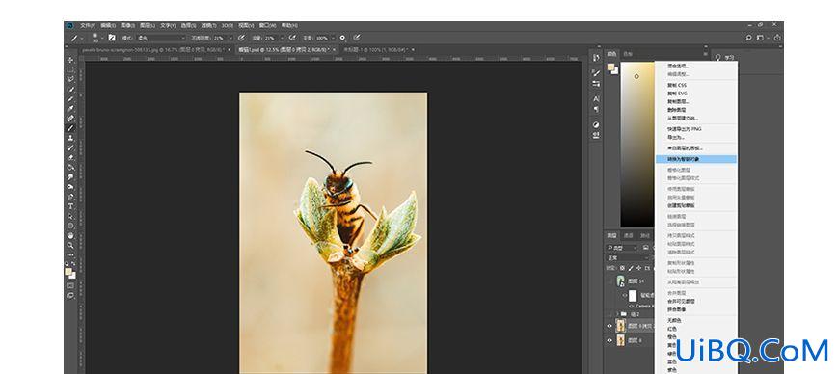This screenshot has height=374, width=839.
Task: Click 快速导出为 PNG menu entry
Action: pos(685,129)
